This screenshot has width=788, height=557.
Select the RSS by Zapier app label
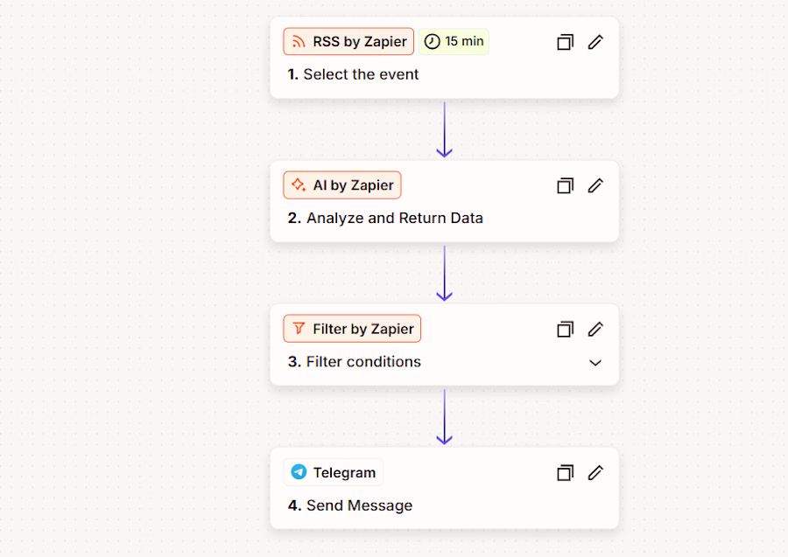tap(359, 42)
